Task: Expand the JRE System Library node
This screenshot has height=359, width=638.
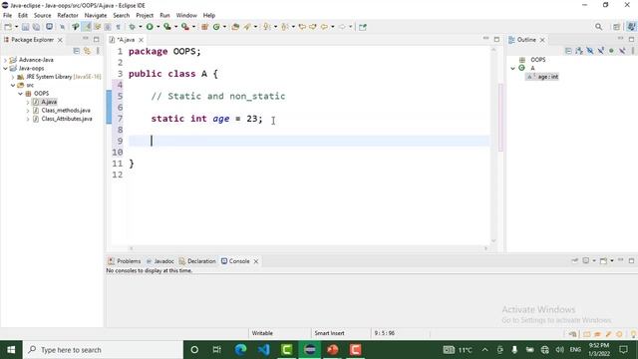Action: tap(13, 77)
